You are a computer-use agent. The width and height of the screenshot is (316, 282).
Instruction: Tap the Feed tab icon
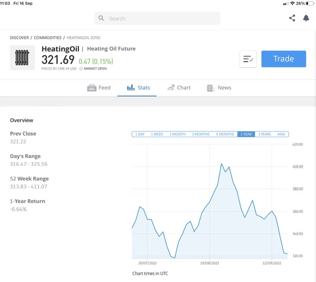92,88
